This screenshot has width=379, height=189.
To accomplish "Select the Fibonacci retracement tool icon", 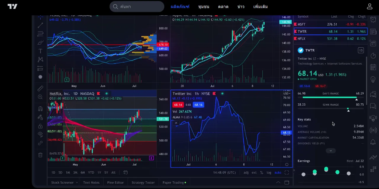I will [x=40, y=34].
